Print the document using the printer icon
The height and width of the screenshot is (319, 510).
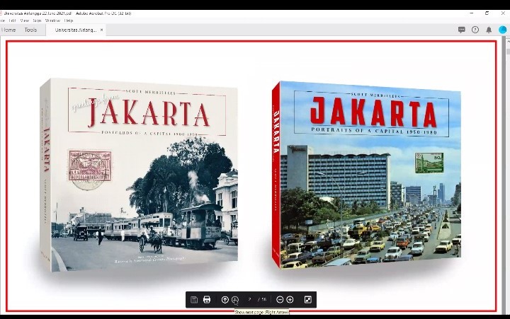(x=207, y=300)
